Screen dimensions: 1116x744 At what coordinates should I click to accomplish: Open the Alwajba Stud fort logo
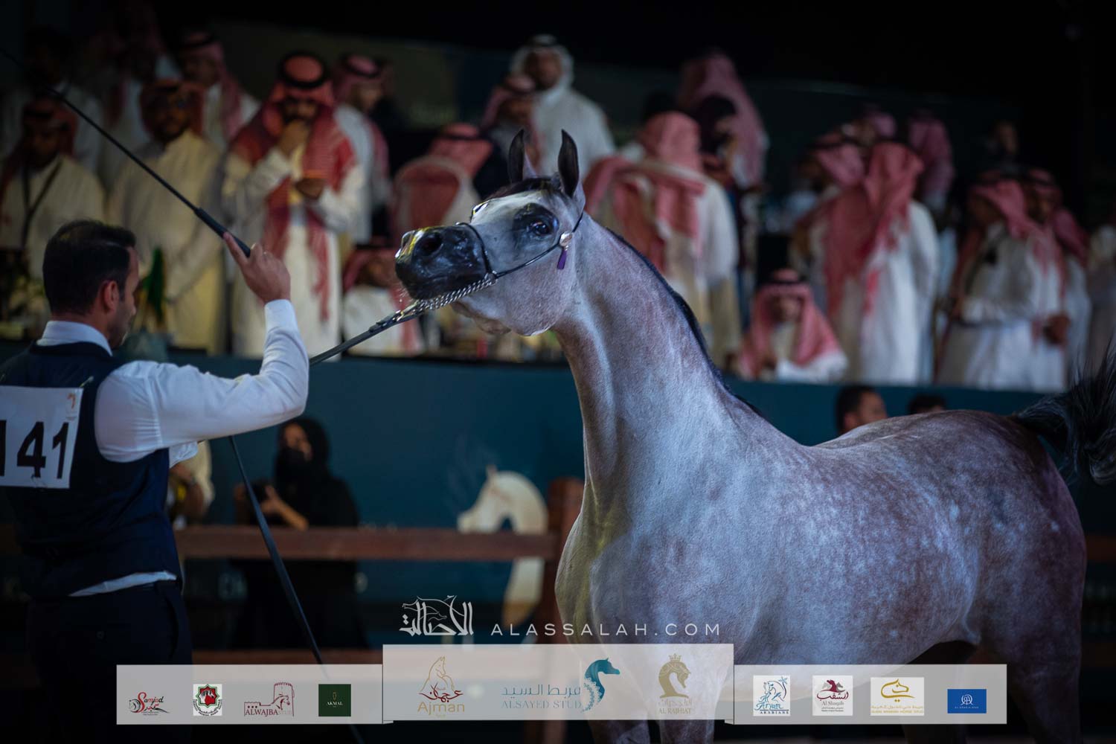(272, 700)
